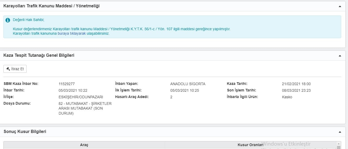Click the Karayolları Trafik Kanunu Maddesi / Yönetmeliği heading
348x149 pixels.
click(x=52, y=6)
